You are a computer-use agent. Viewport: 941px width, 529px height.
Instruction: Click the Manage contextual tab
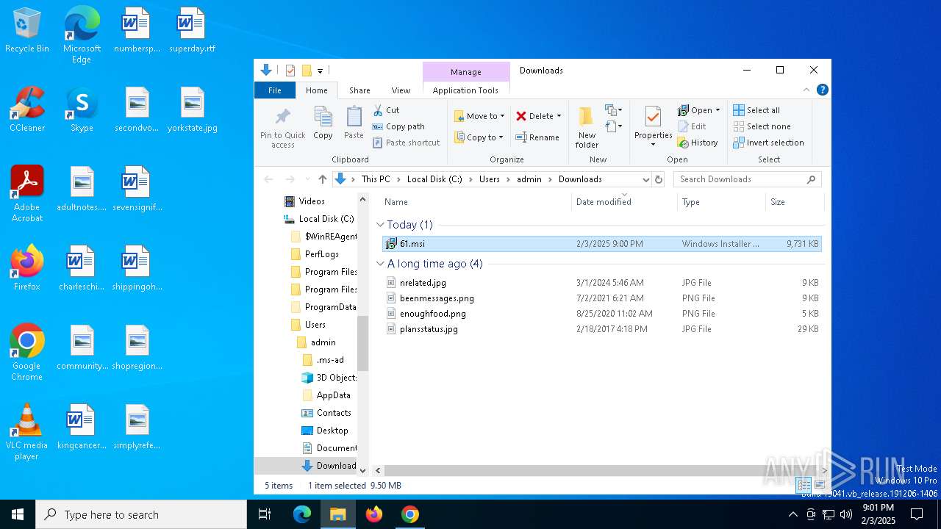pos(466,72)
